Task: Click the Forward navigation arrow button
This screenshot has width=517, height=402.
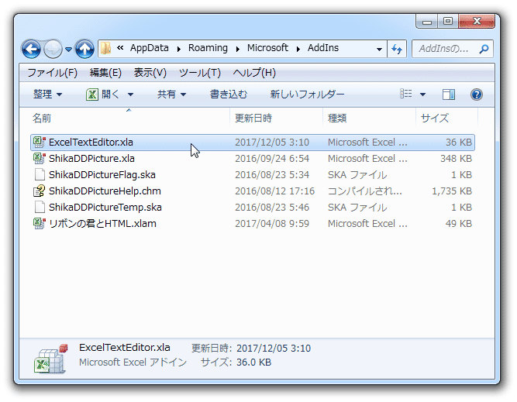Action: 53,49
